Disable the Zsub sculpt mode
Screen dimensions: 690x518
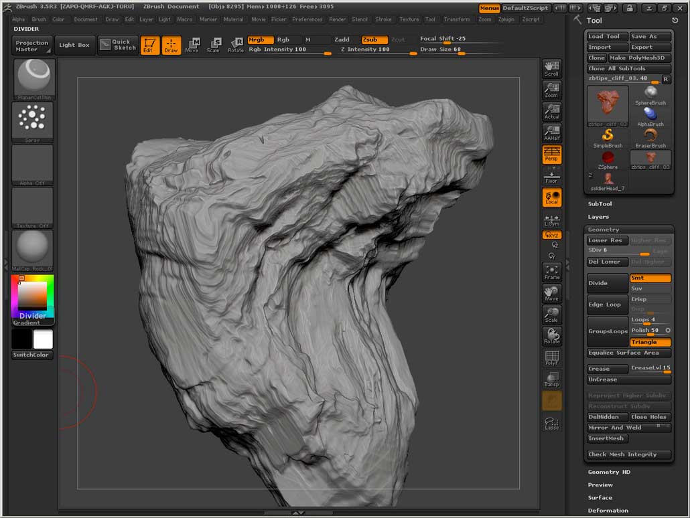[374, 39]
